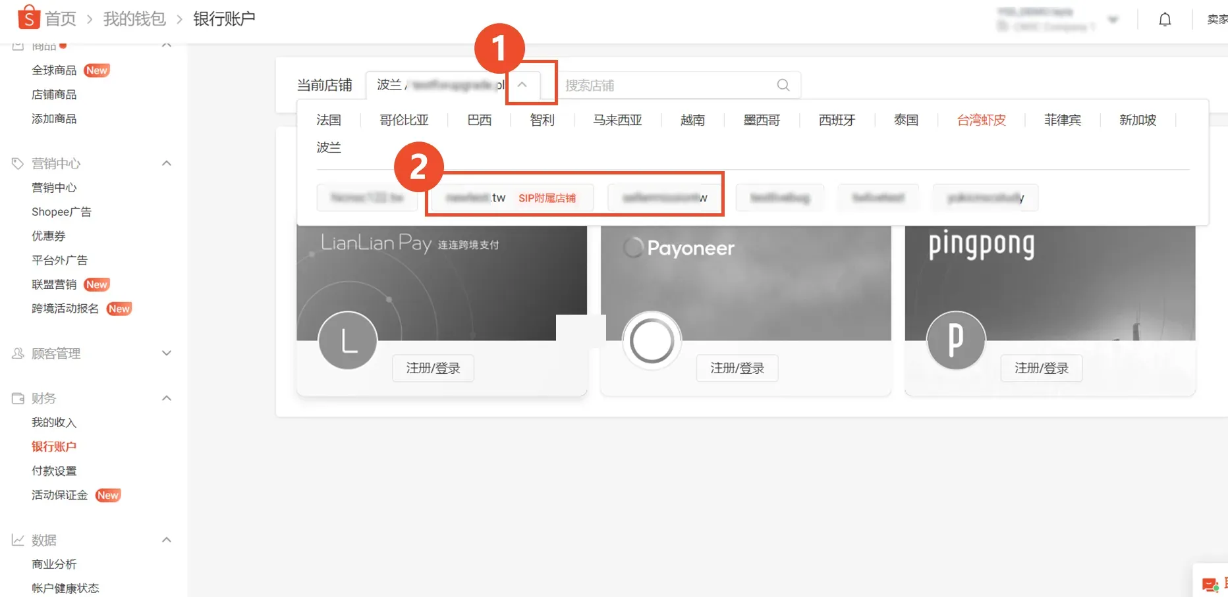Click the search magnifier in store search

click(783, 85)
